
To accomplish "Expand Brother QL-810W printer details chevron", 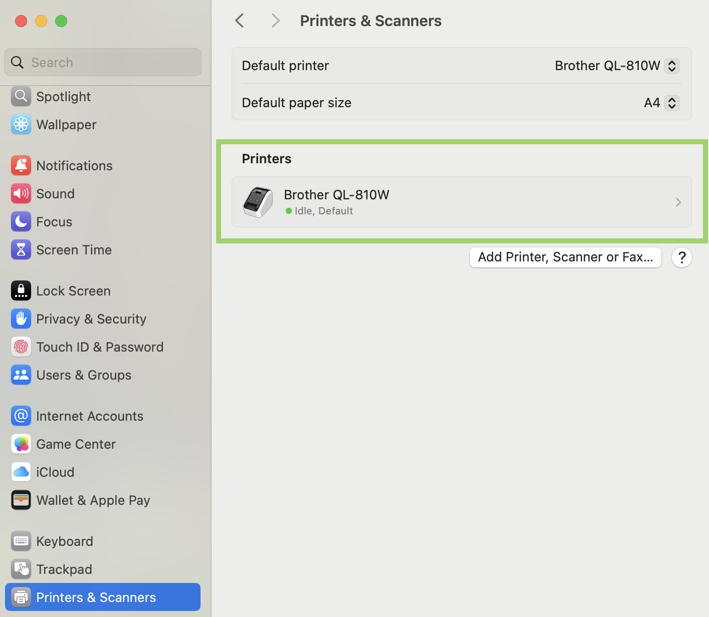I will coord(678,202).
